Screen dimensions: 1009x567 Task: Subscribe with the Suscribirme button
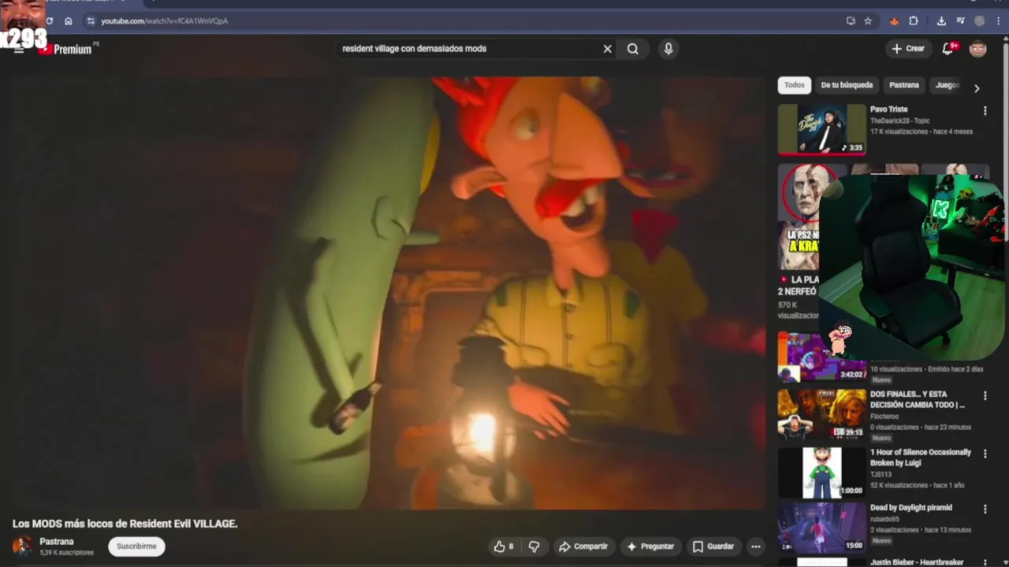click(136, 546)
